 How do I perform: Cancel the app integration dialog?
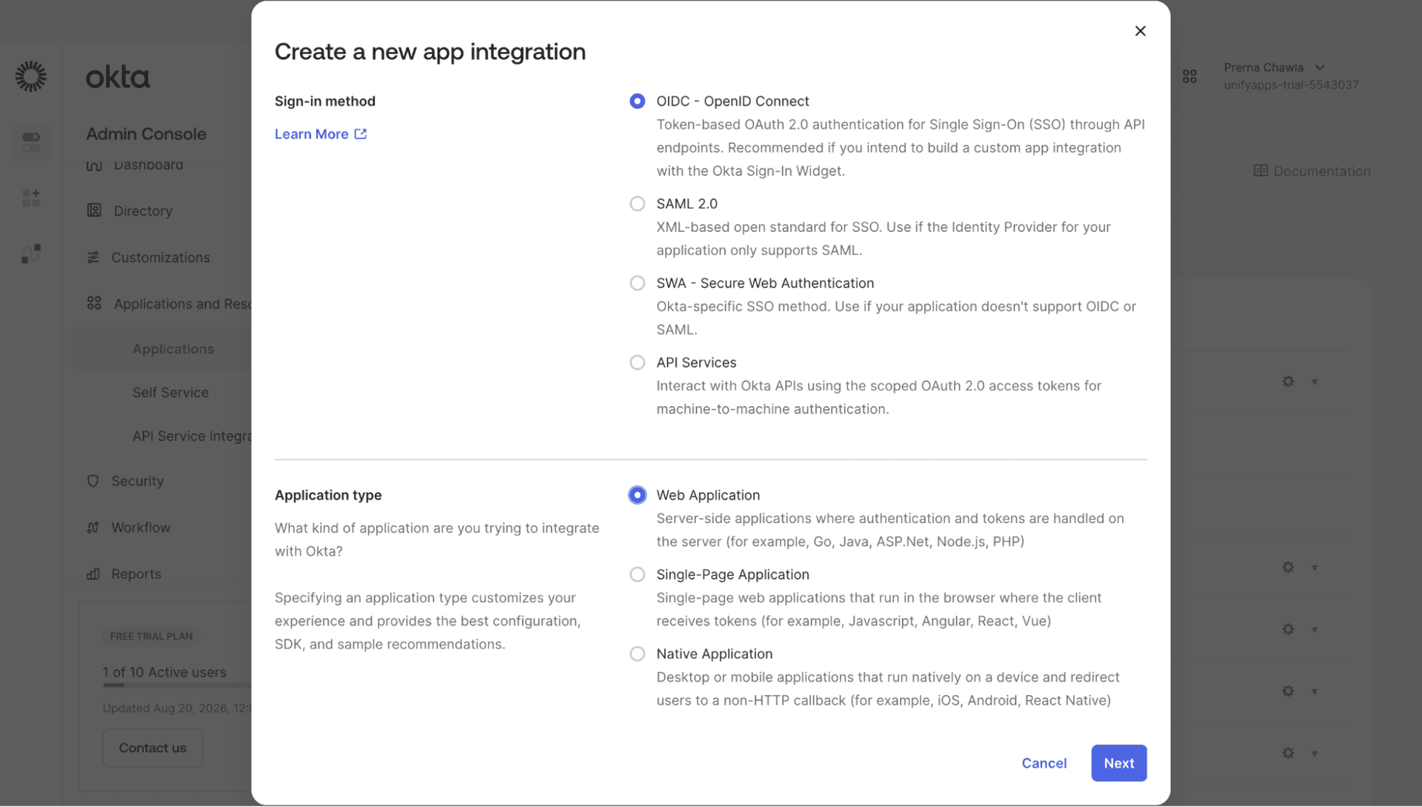(1044, 763)
